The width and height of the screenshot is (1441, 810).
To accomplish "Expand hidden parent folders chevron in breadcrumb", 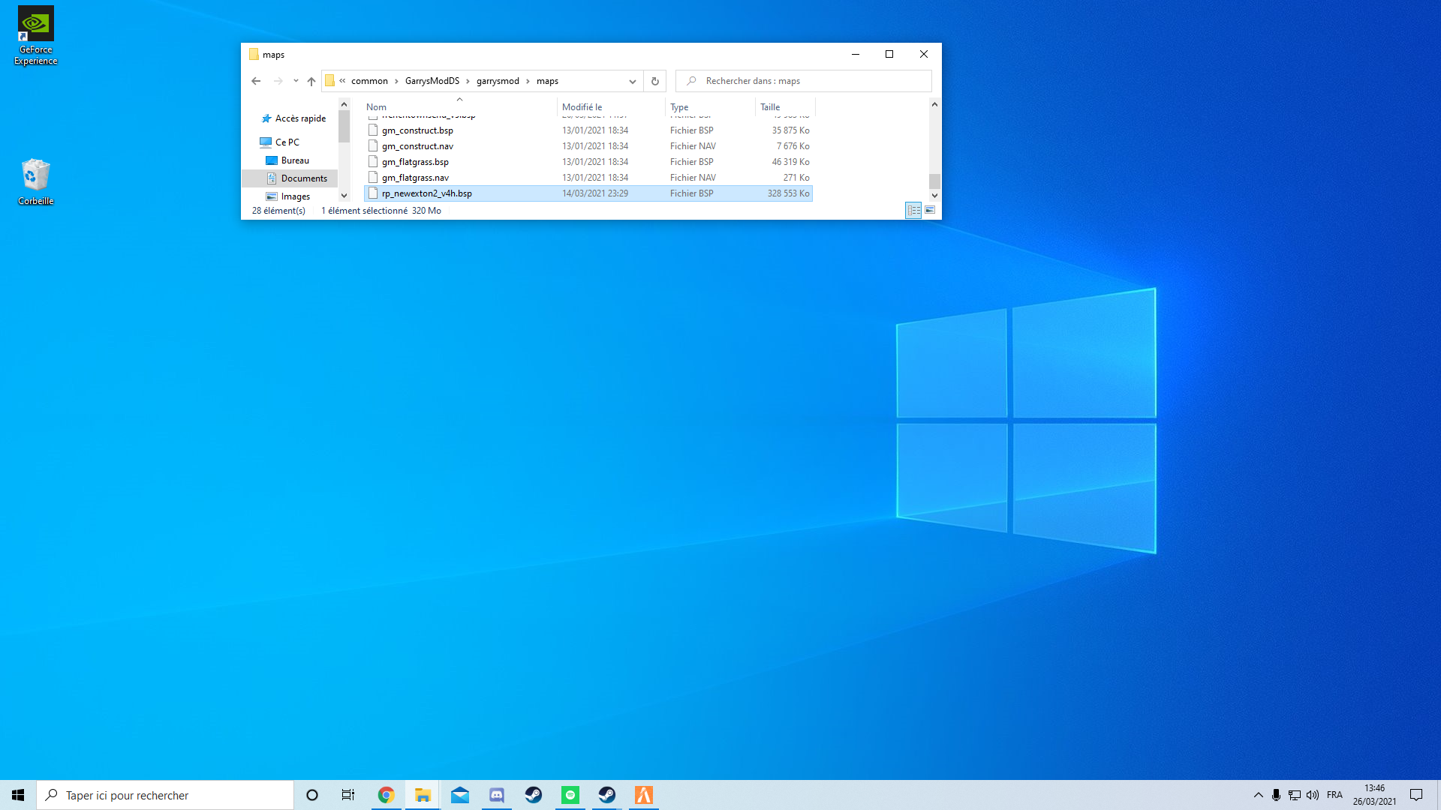I will 342,81.
